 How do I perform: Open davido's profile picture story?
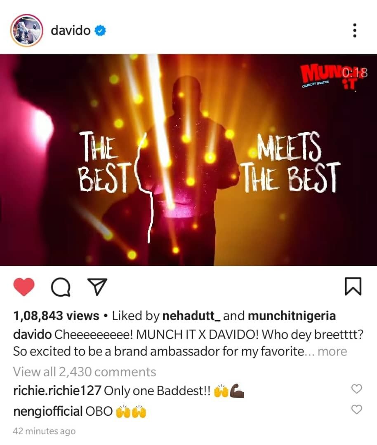[x=27, y=30]
